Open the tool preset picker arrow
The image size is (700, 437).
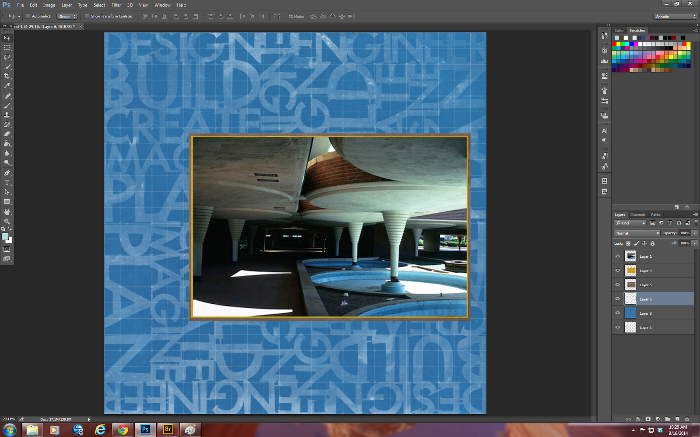click(x=19, y=16)
